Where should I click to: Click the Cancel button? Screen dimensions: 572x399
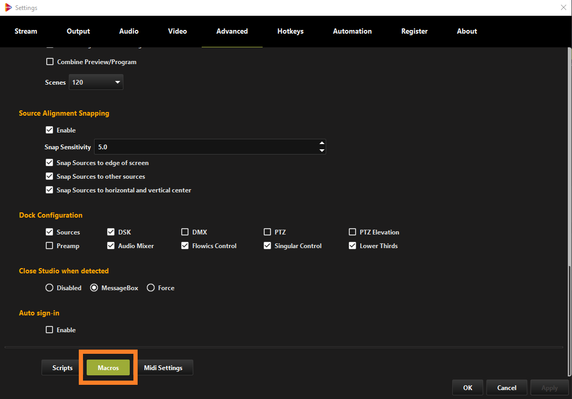[x=507, y=387]
